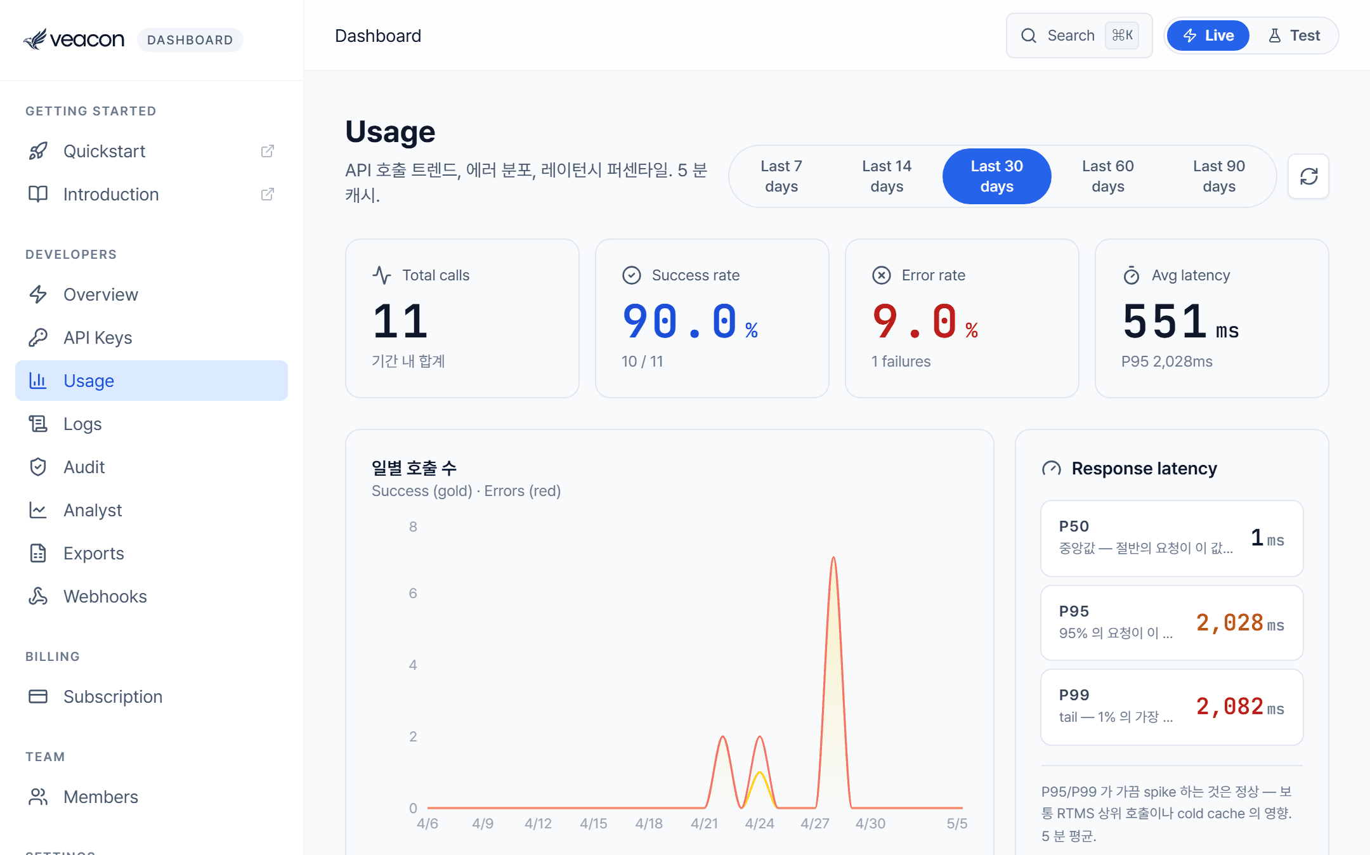This screenshot has width=1370, height=855.
Task: Click the Overview lightning icon
Action: 38,294
